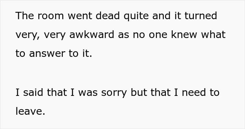Image resolution: width=245 pixels, height=129 pixels.
Task: Click the word "said" in second paragraph
Action: pyautogui.click(x=33, y=92)
